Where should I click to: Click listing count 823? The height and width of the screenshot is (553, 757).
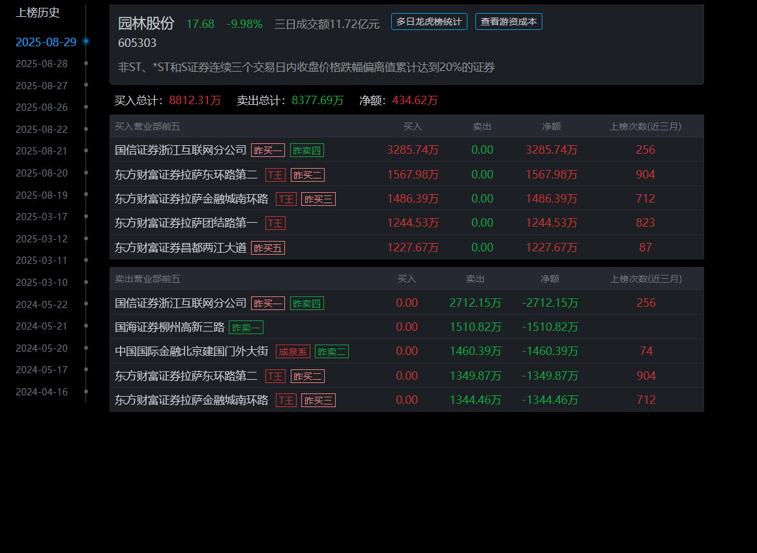click(x=646, y=223)
